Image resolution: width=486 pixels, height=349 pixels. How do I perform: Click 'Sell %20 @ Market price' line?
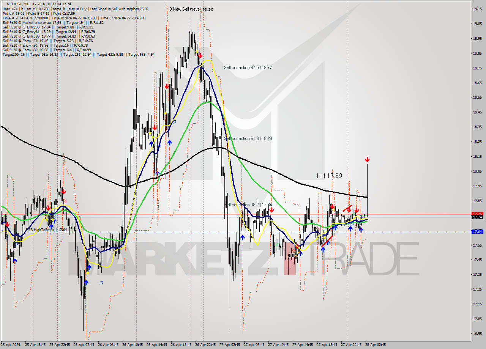[53, 22]
